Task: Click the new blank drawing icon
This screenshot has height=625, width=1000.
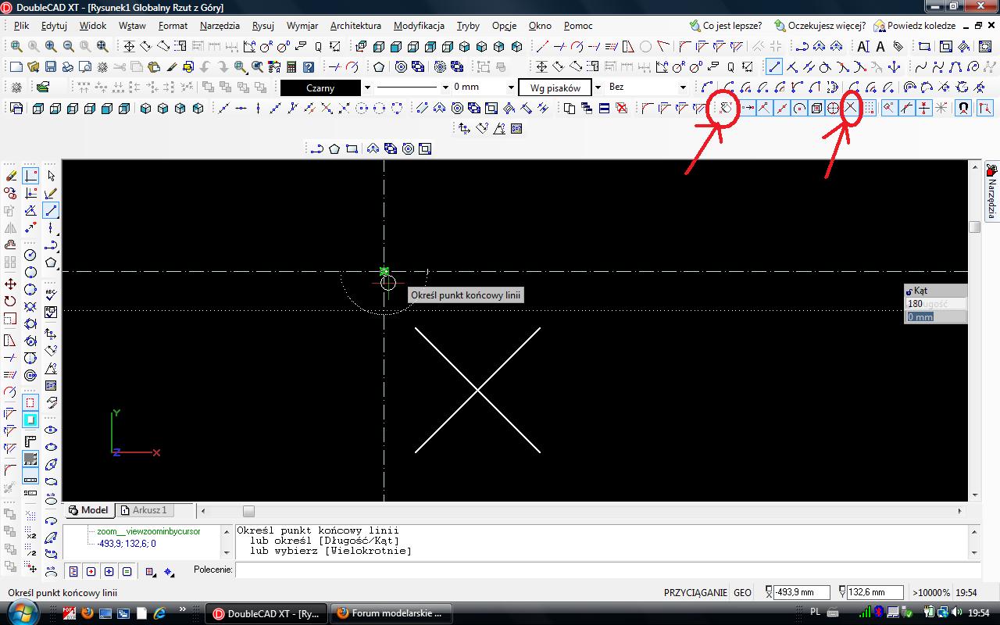Action: (16, 67)
